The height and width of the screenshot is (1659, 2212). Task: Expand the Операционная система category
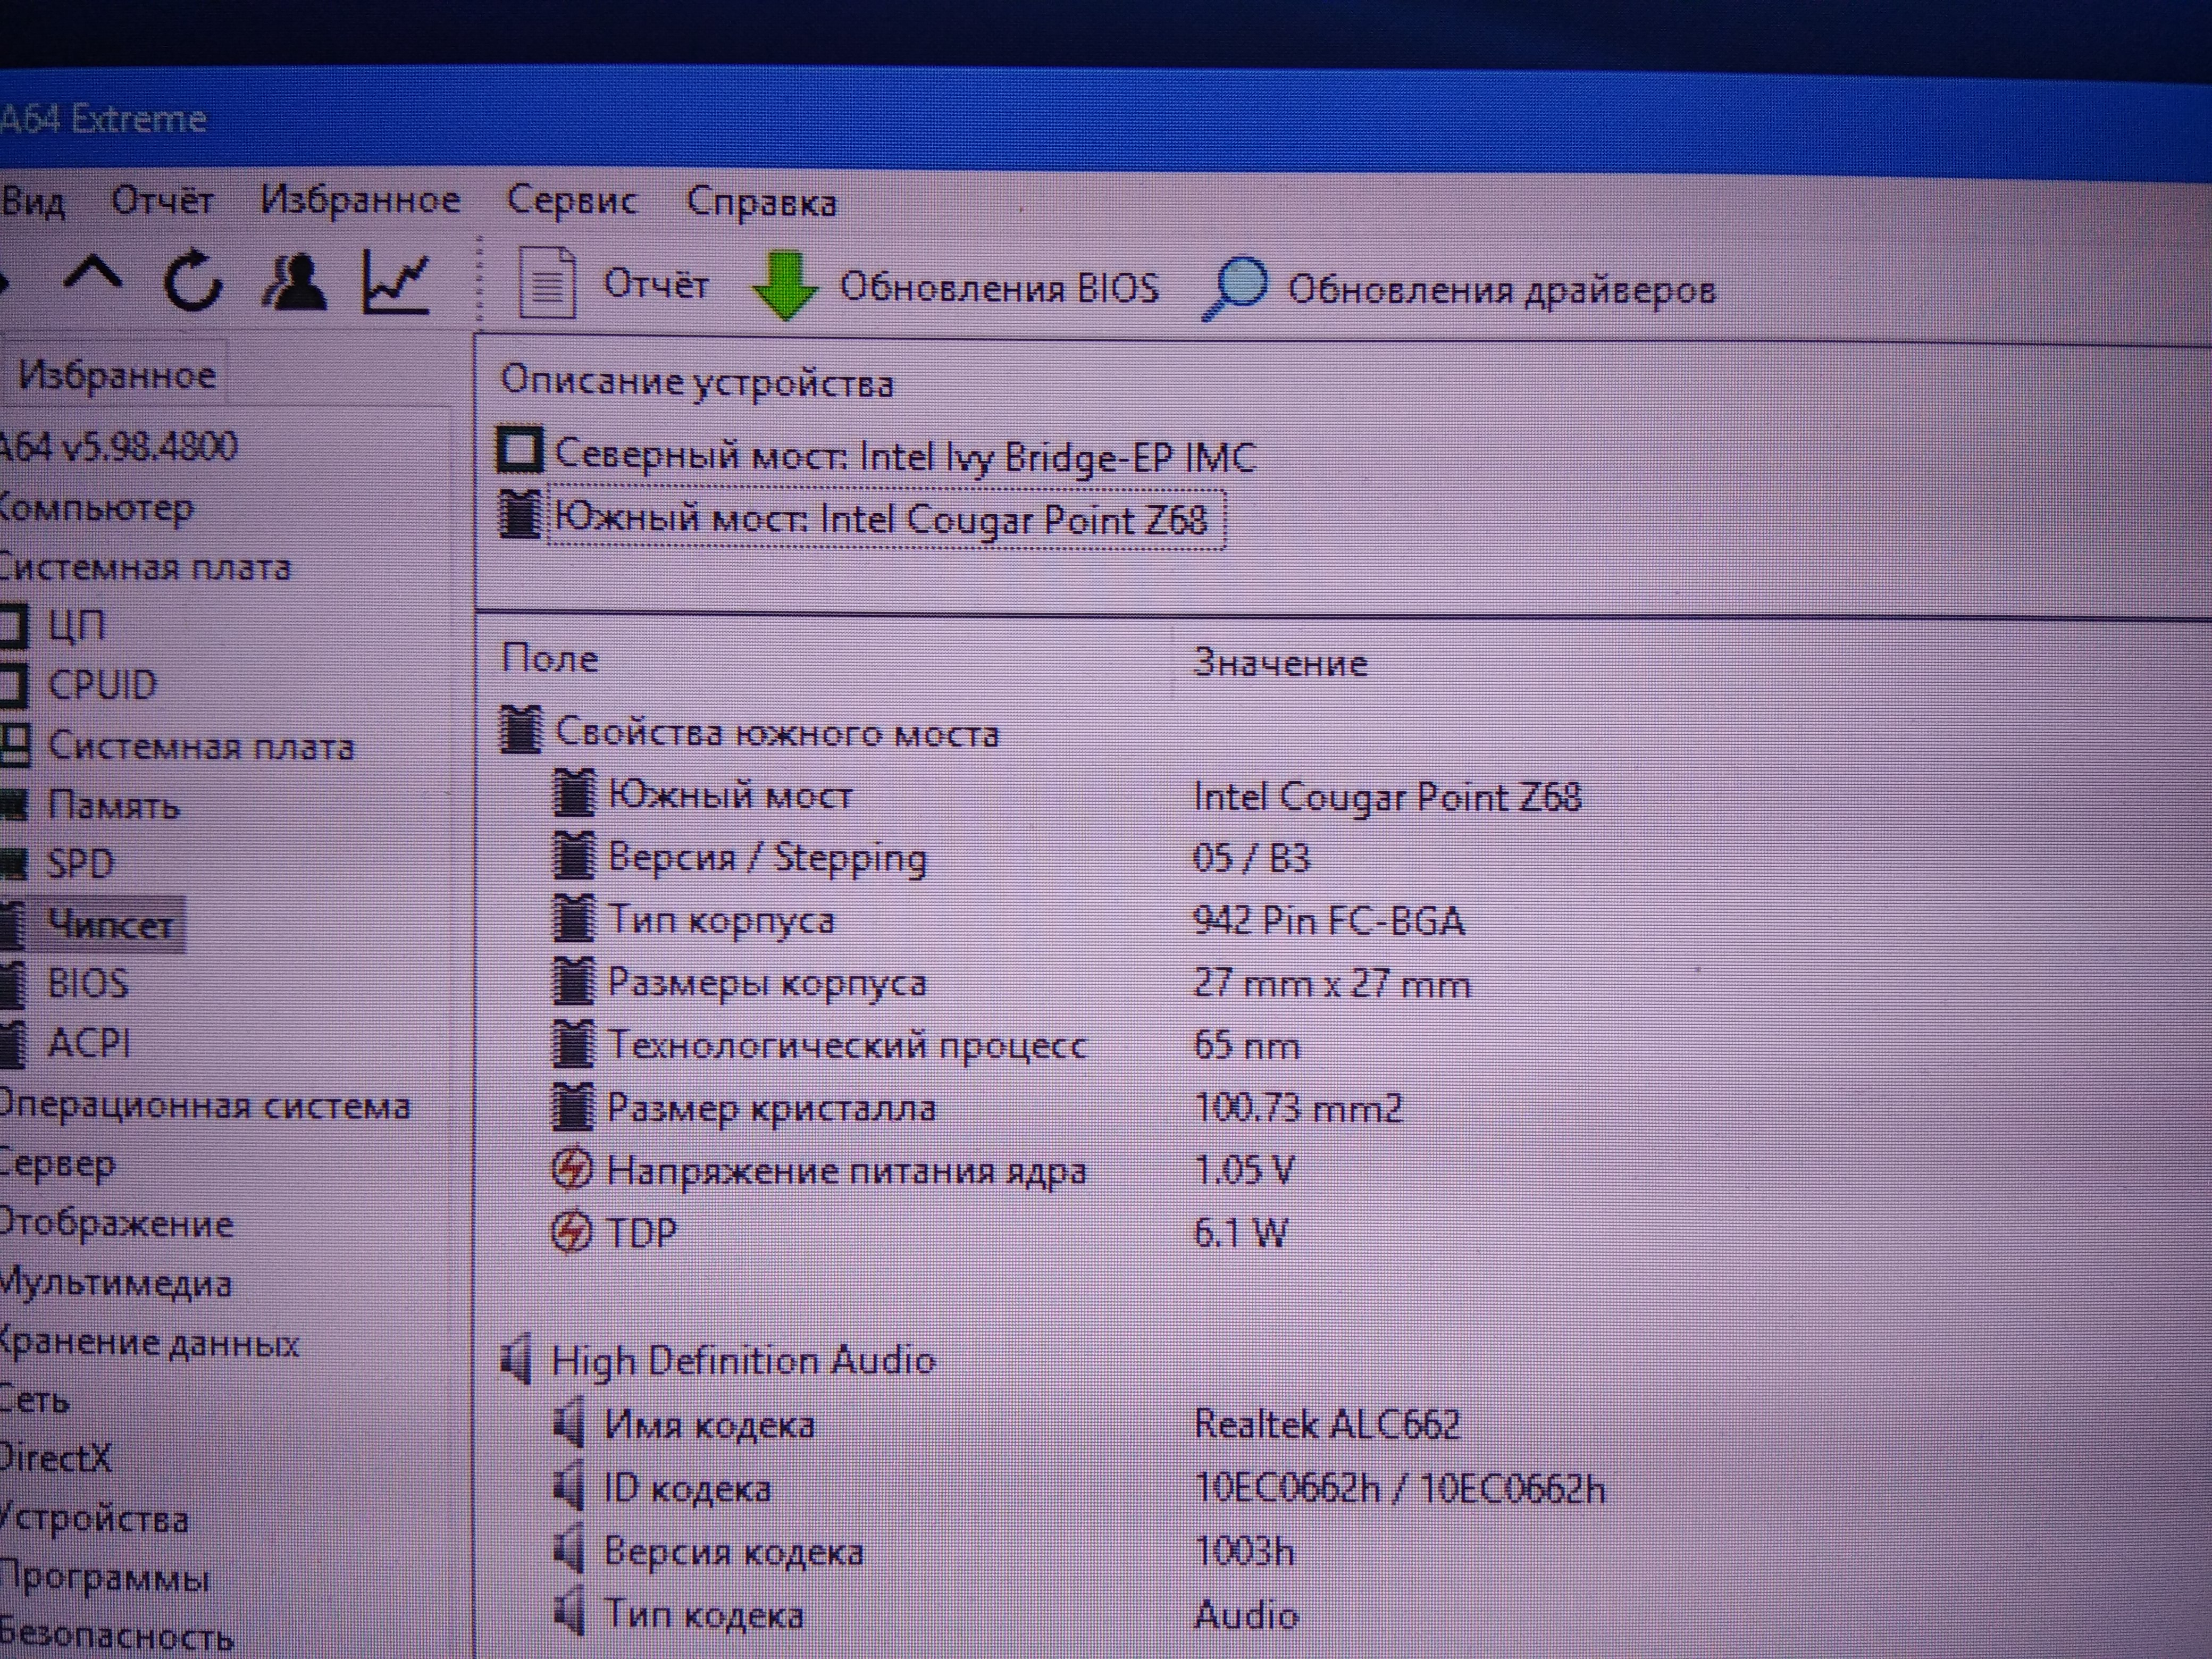point(205,1105)
